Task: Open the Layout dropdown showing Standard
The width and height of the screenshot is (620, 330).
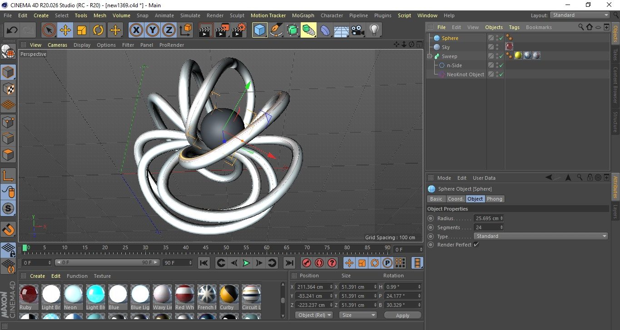Action: point(580,15)
